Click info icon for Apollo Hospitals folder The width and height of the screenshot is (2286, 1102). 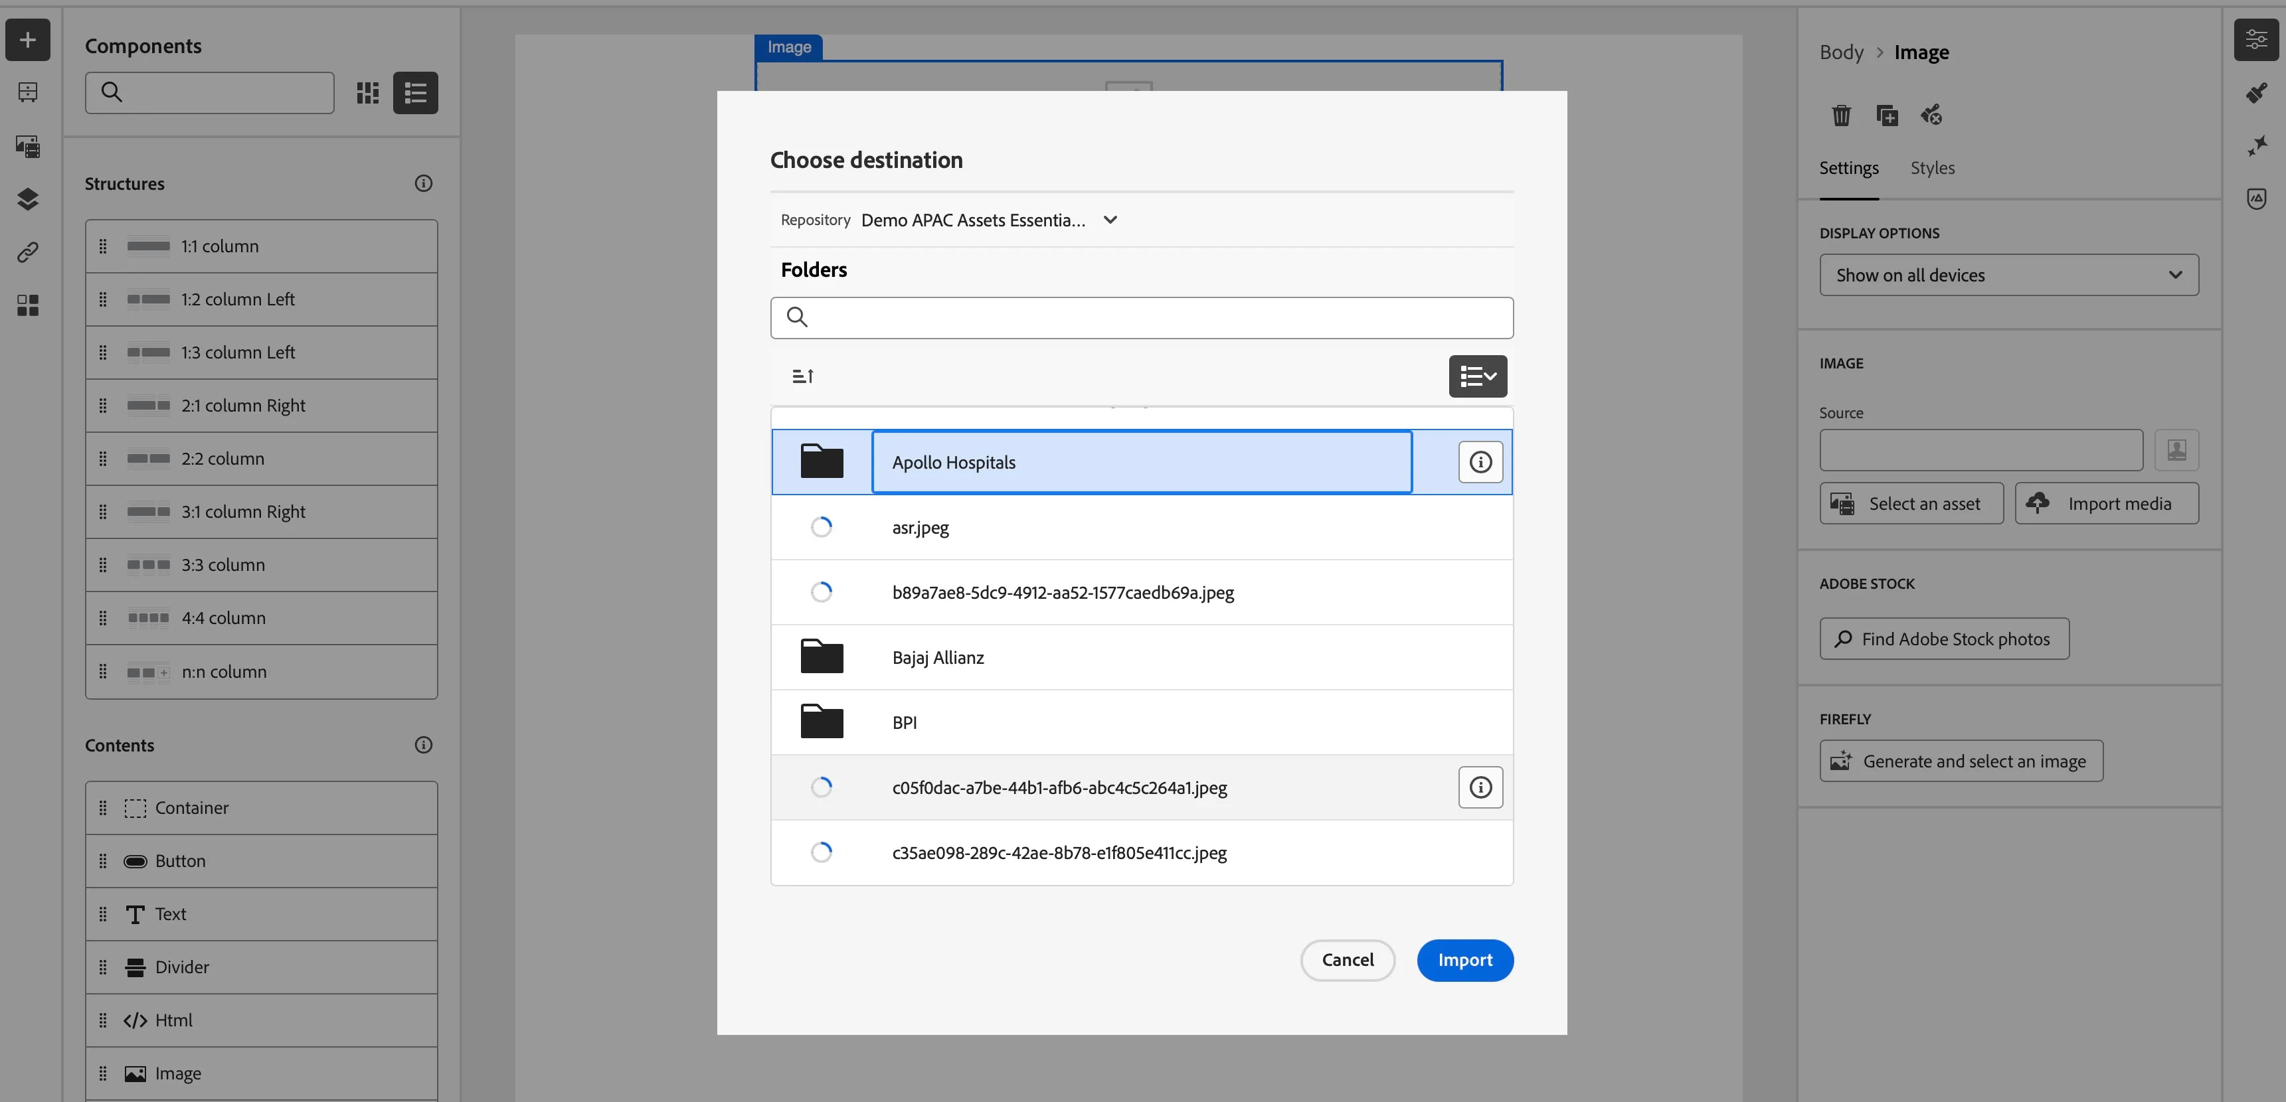coord(1480,462)
